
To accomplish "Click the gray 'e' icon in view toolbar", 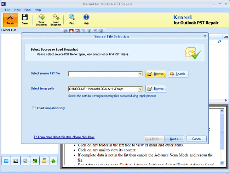I will 65,31.
